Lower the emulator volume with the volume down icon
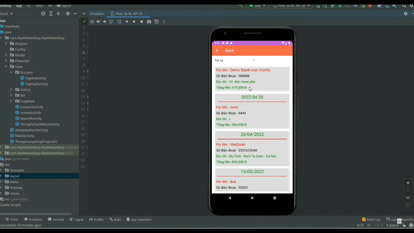The width and height of the screenshot is (414, 233). (x=105, y=22)
